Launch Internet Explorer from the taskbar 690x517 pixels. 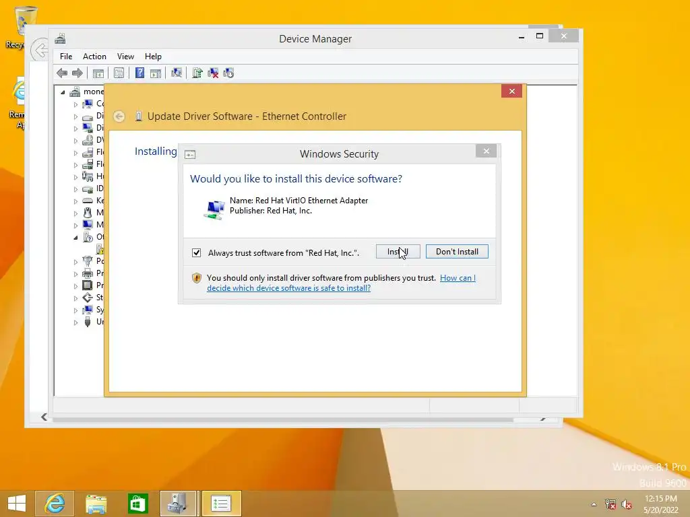(x=55, y=504)
